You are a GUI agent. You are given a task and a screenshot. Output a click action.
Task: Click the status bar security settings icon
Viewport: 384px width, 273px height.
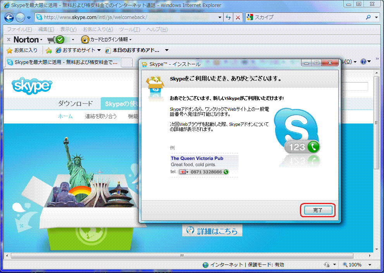pyautogui.click(x=327, y=265)
